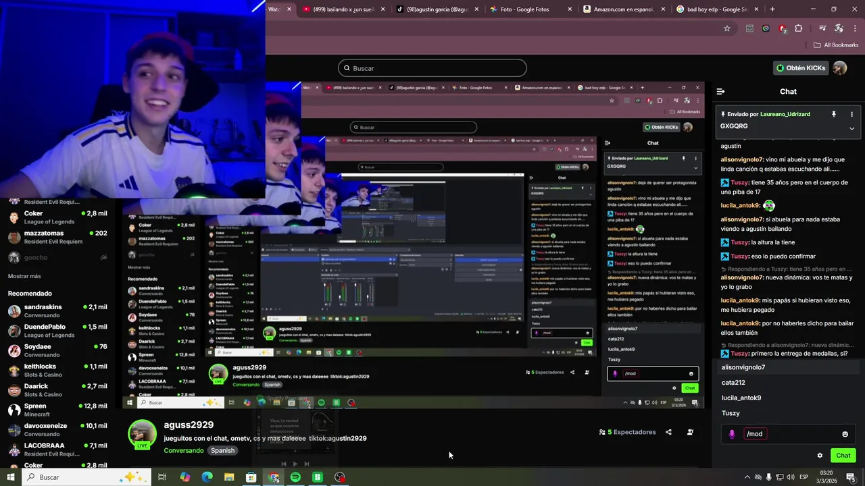
Task: Click the ESP language indicator in tray
Action: tap(804, 477)
